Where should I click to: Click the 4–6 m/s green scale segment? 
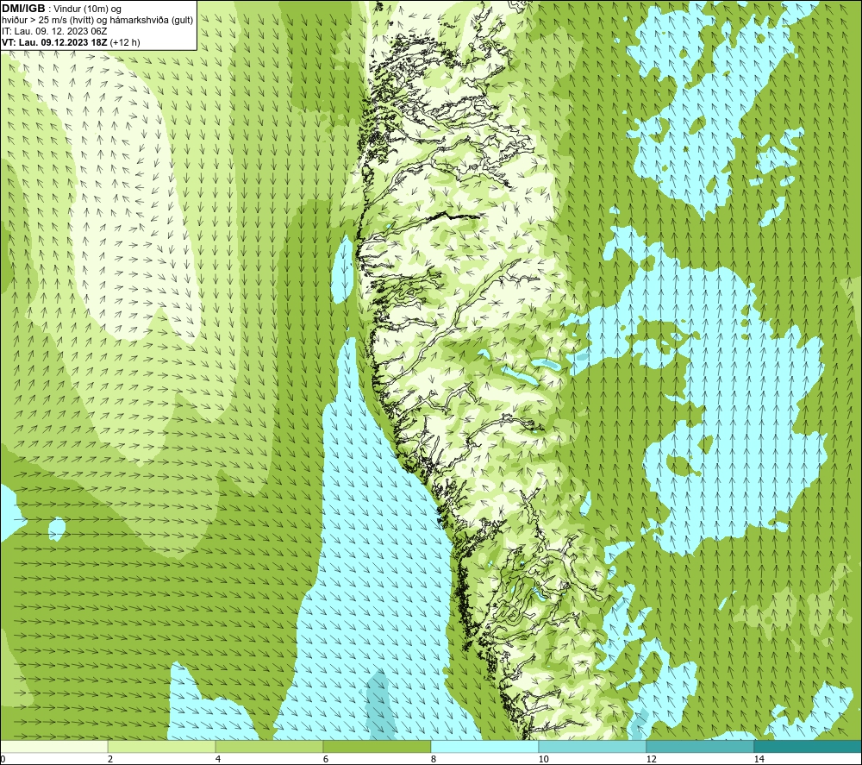pyautogui.click(x=269, y=746)
